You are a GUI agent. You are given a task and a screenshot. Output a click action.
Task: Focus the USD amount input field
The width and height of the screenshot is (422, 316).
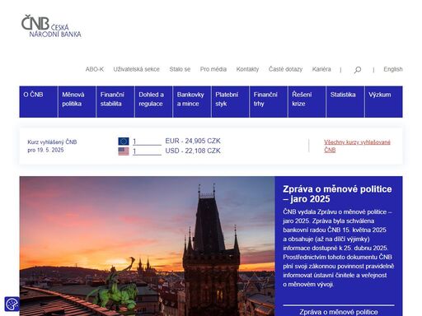pyautogui.click(x=147, y=151)
